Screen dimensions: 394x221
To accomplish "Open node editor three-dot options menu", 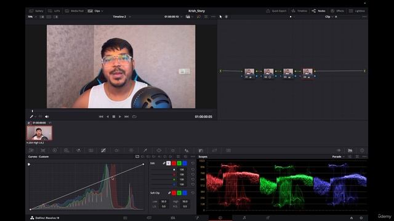I will click(x=364, y=17).
